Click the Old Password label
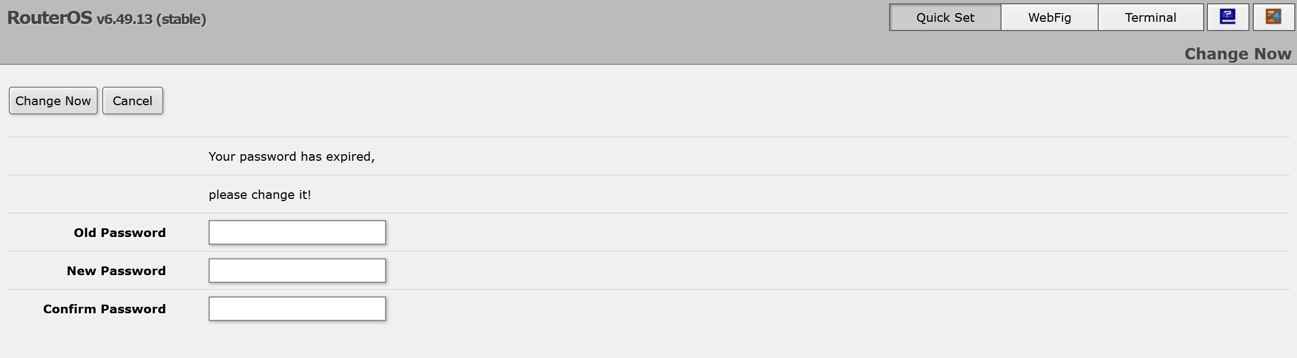The width and height of the screenshot is (1297, 358). [120, 233]
